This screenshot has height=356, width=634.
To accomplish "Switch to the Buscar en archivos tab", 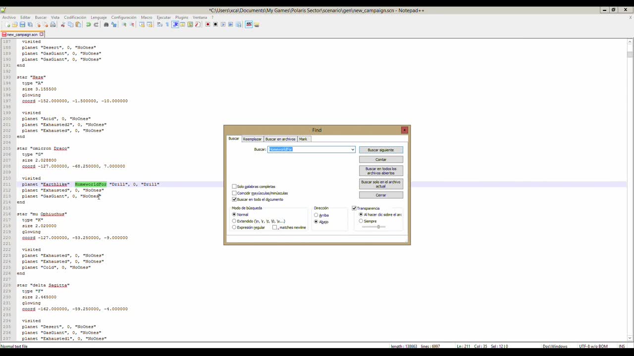I will (x=280, y=139).
